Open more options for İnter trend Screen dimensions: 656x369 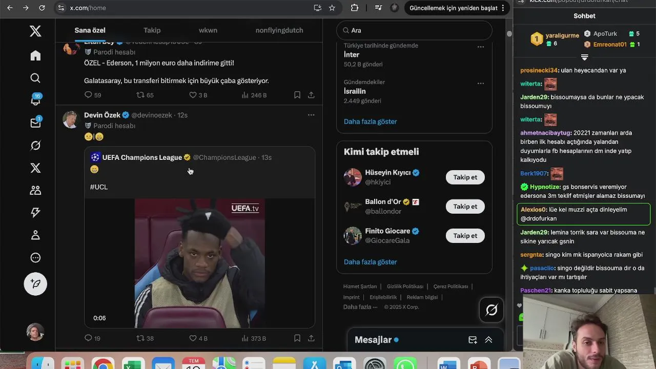(481, 47)
